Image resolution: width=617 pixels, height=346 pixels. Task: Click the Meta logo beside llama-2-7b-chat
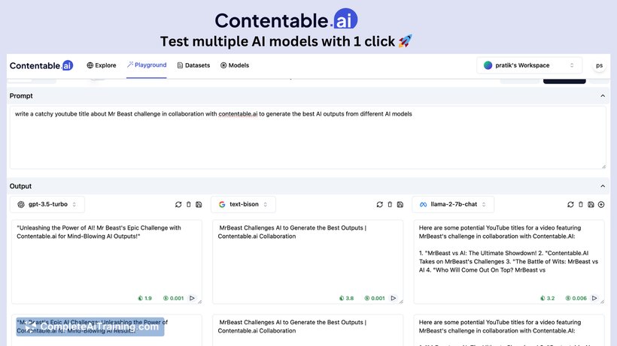tap(423, 204)
